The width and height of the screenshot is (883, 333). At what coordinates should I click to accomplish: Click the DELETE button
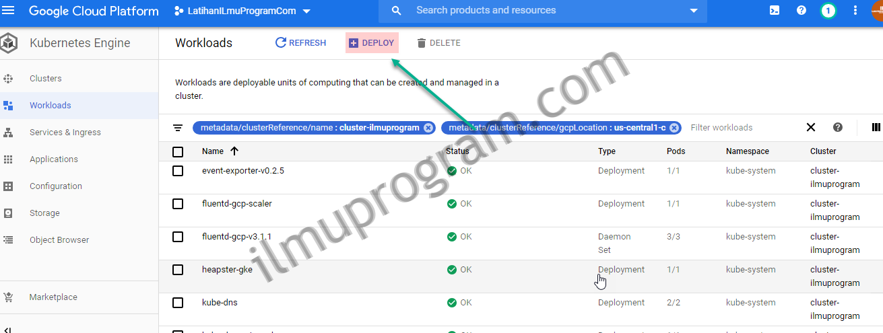(x=438, y=43)
